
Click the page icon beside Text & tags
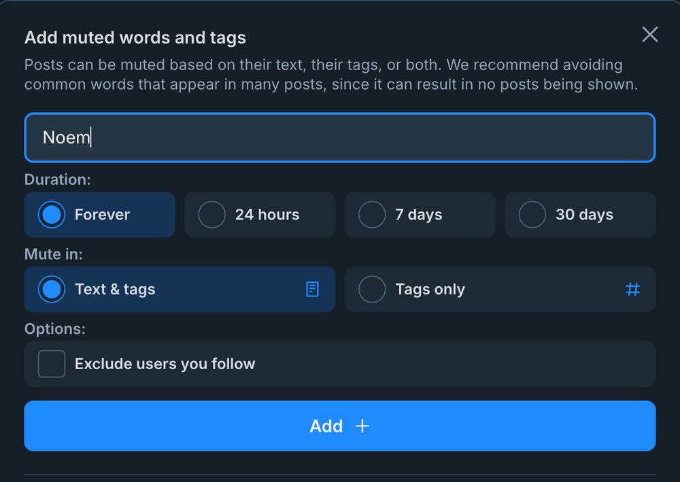[312, 289]
